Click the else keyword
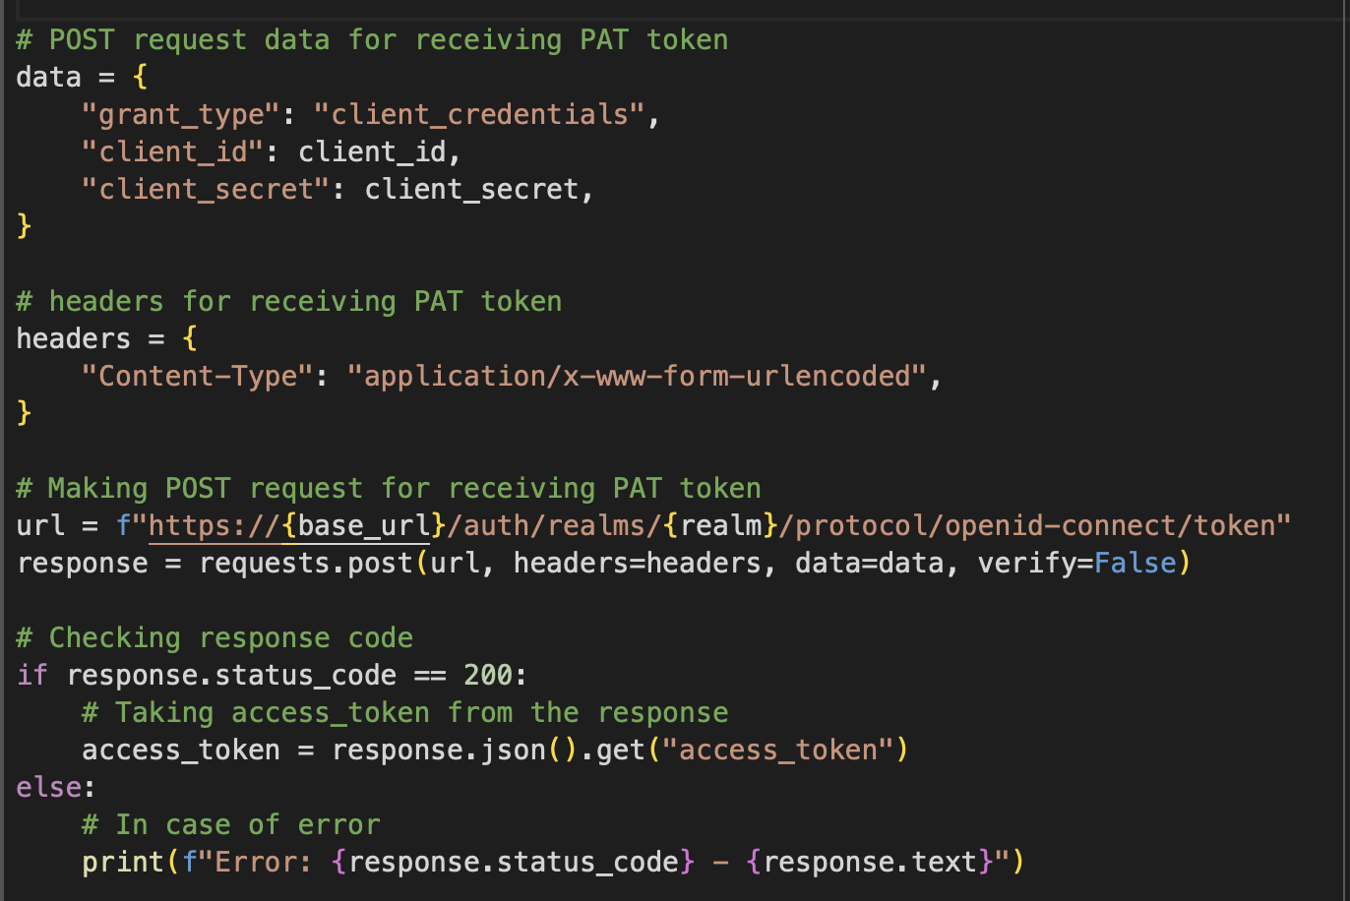 pyautogui.click(x=48, y=788)
